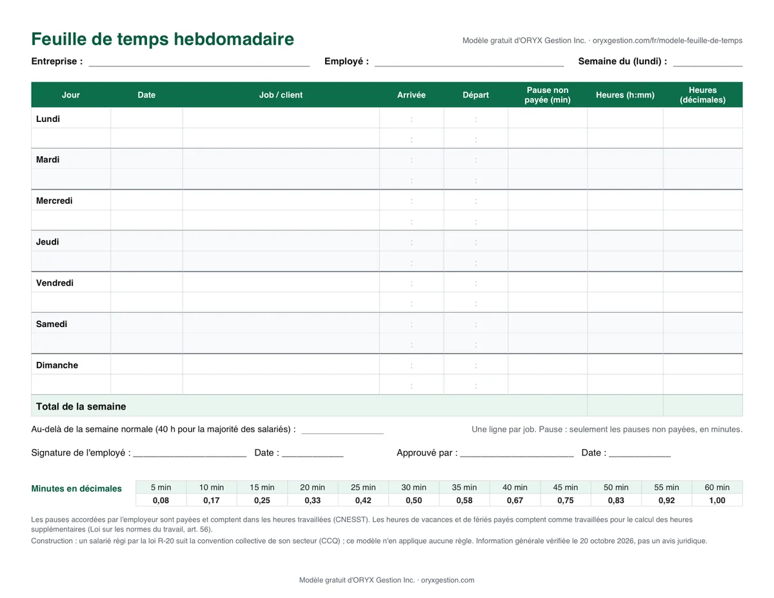Click the '40 min' conversion cell
The image size is (774, 598).
click(515, 487)
